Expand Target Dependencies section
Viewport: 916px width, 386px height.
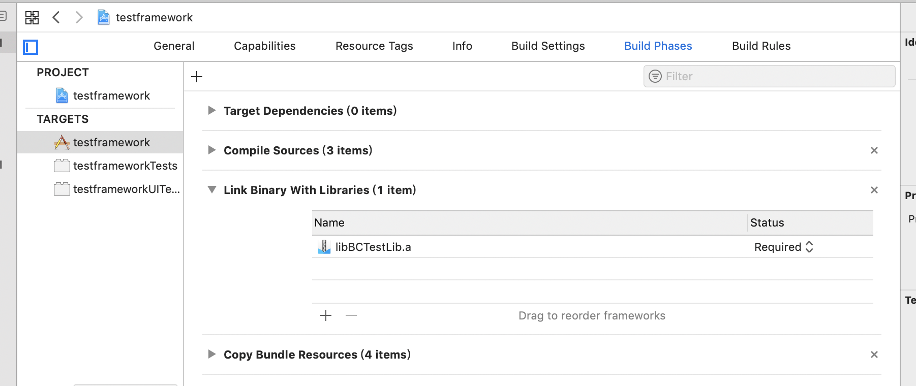click(212, 110)
